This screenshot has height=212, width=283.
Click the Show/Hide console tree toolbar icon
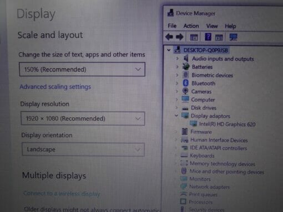194,38
